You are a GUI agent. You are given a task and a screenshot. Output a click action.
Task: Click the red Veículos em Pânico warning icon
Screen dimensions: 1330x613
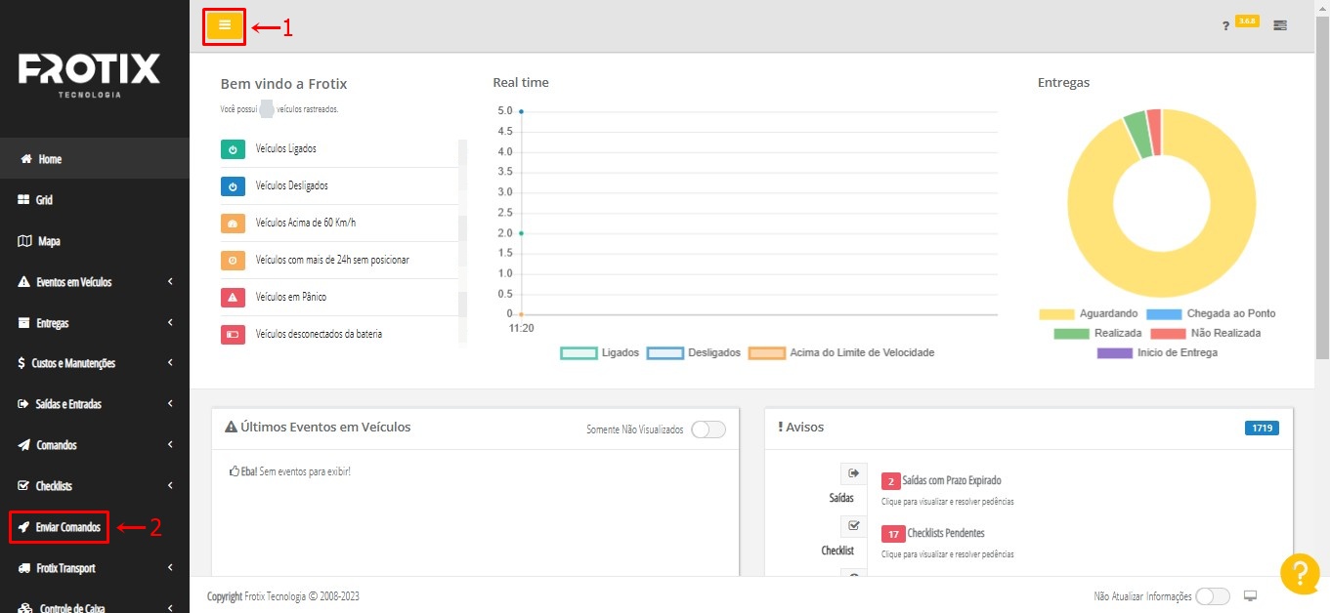tap(233, 298)
